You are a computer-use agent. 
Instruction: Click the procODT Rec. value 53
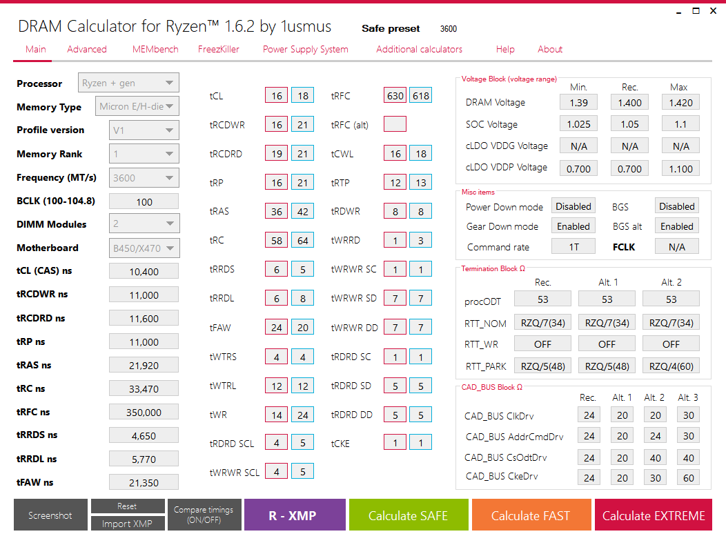click(x=542, y=299)
